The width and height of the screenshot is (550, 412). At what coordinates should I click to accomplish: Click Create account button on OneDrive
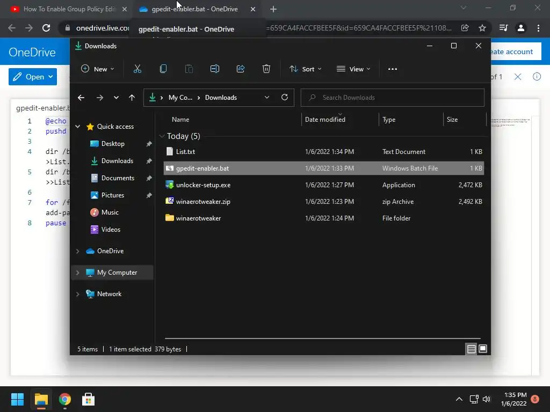(516, 52)
